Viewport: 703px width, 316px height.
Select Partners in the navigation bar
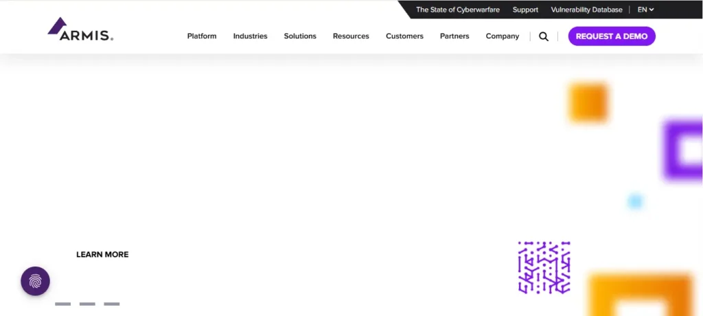454,36
